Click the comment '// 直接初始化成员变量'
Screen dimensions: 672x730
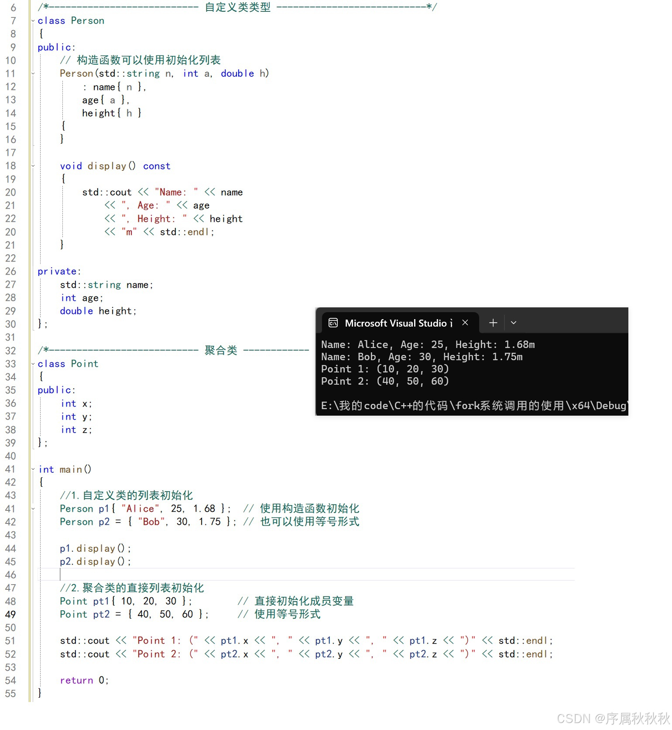(296, 601)
